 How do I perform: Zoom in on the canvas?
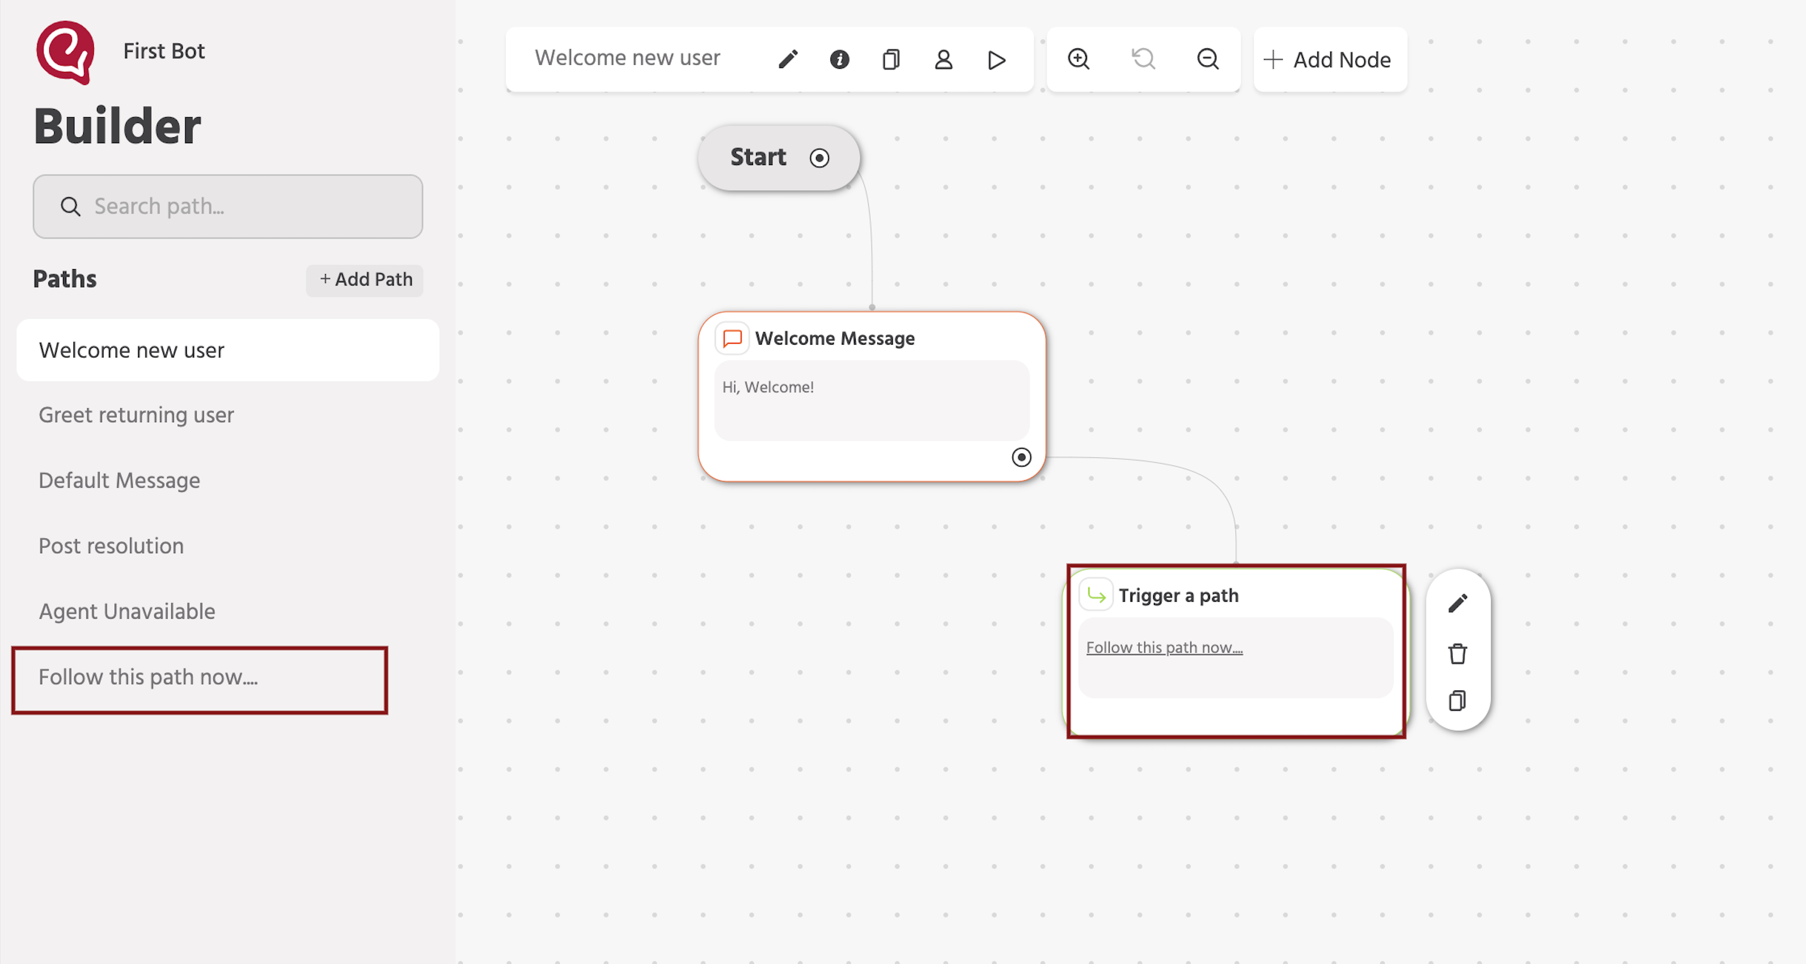tap(1078, 60)
